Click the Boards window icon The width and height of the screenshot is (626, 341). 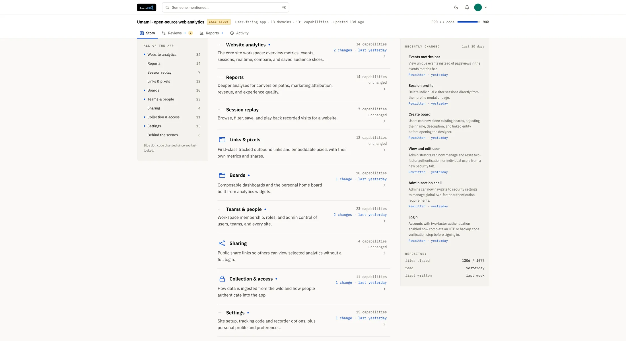(x=222, y=175)
